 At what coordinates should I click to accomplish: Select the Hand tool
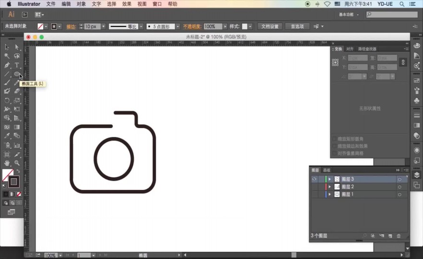coord(7,163)
